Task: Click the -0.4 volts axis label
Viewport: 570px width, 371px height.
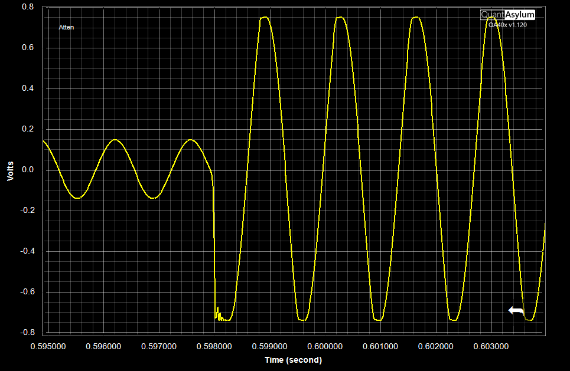Action: pos(27,251)
